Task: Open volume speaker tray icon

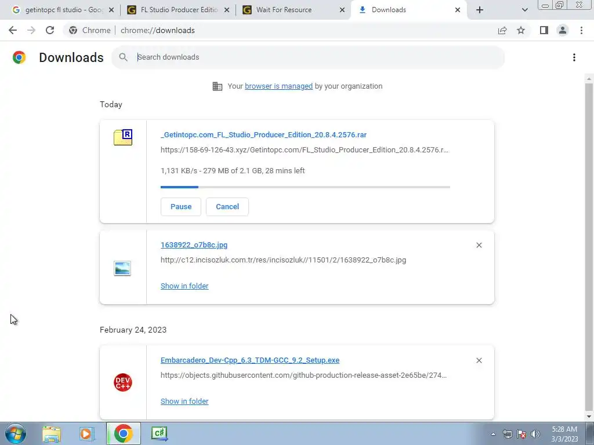Action: tap(535, 434)
